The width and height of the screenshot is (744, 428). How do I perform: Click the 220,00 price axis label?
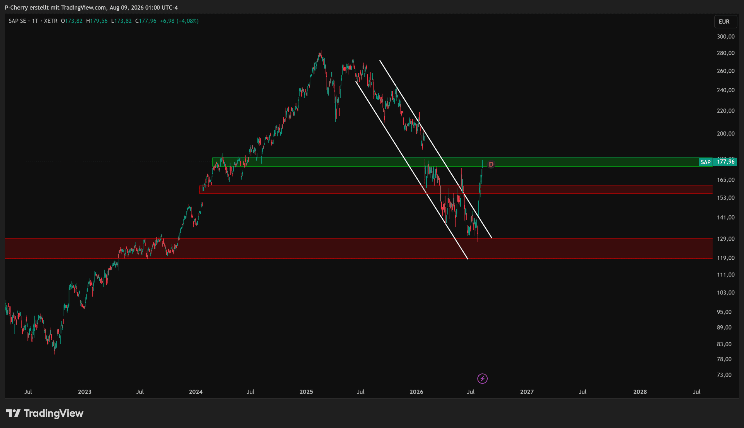pyautogui.click(x=725, y=111)
